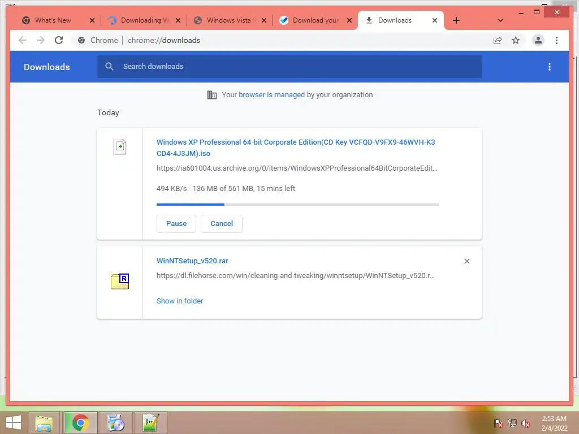The height and width of the screenshot is (434, 579).
Task: Click the archive.org source URL
Action: [297, 168]
